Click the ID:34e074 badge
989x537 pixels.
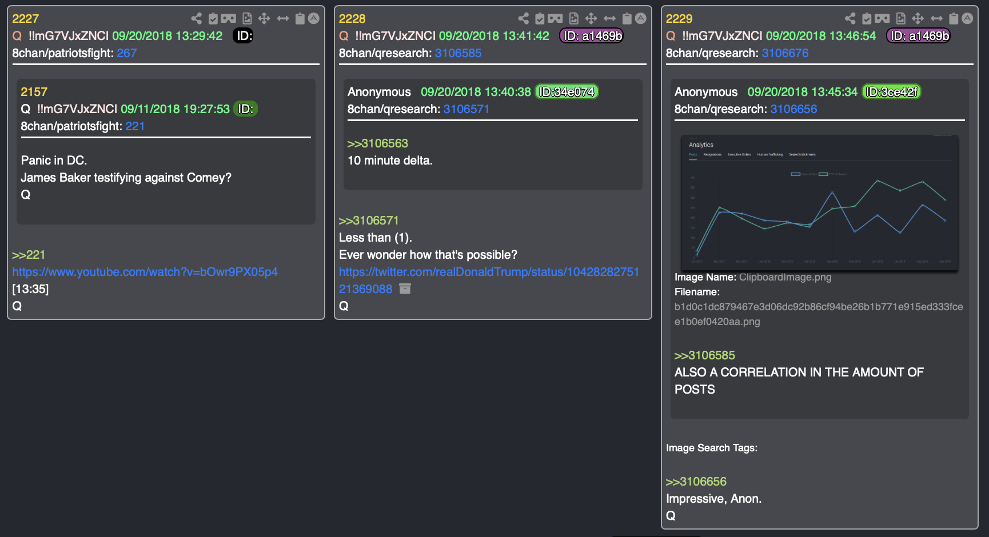click(567, 92)
